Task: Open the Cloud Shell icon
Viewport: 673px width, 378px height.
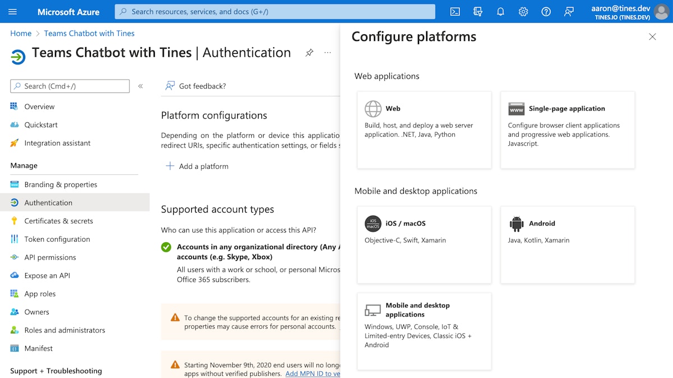Action: click(455, 12)
